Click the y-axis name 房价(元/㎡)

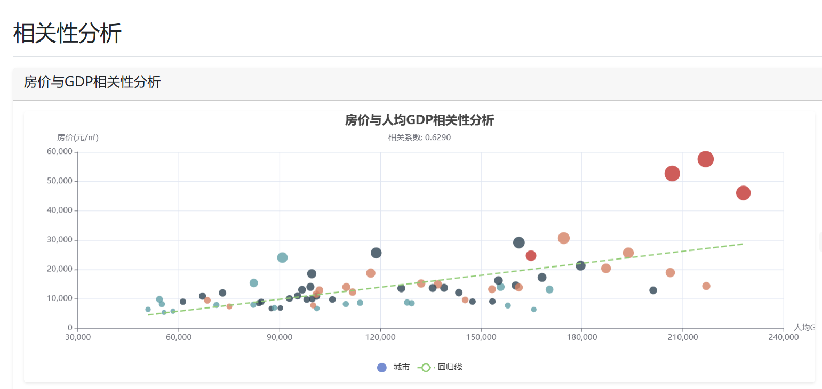[78, 137]
